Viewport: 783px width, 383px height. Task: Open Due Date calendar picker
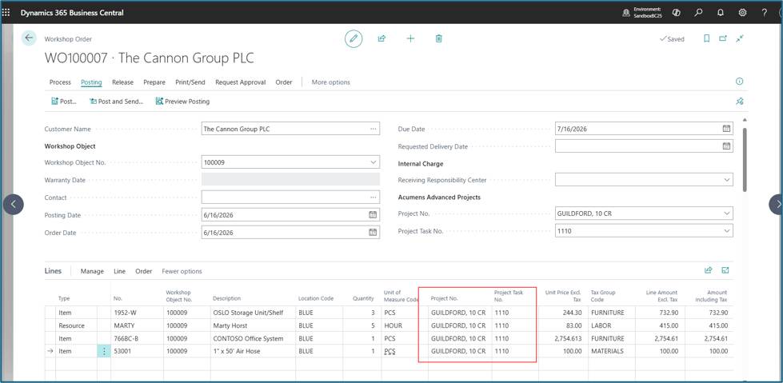click(726, 128)
